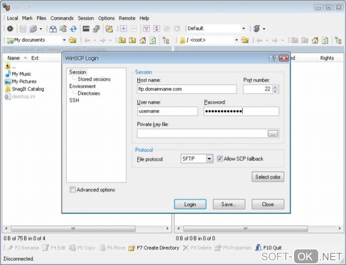Open remote directory folder icon beside root

tap(245, 40)
